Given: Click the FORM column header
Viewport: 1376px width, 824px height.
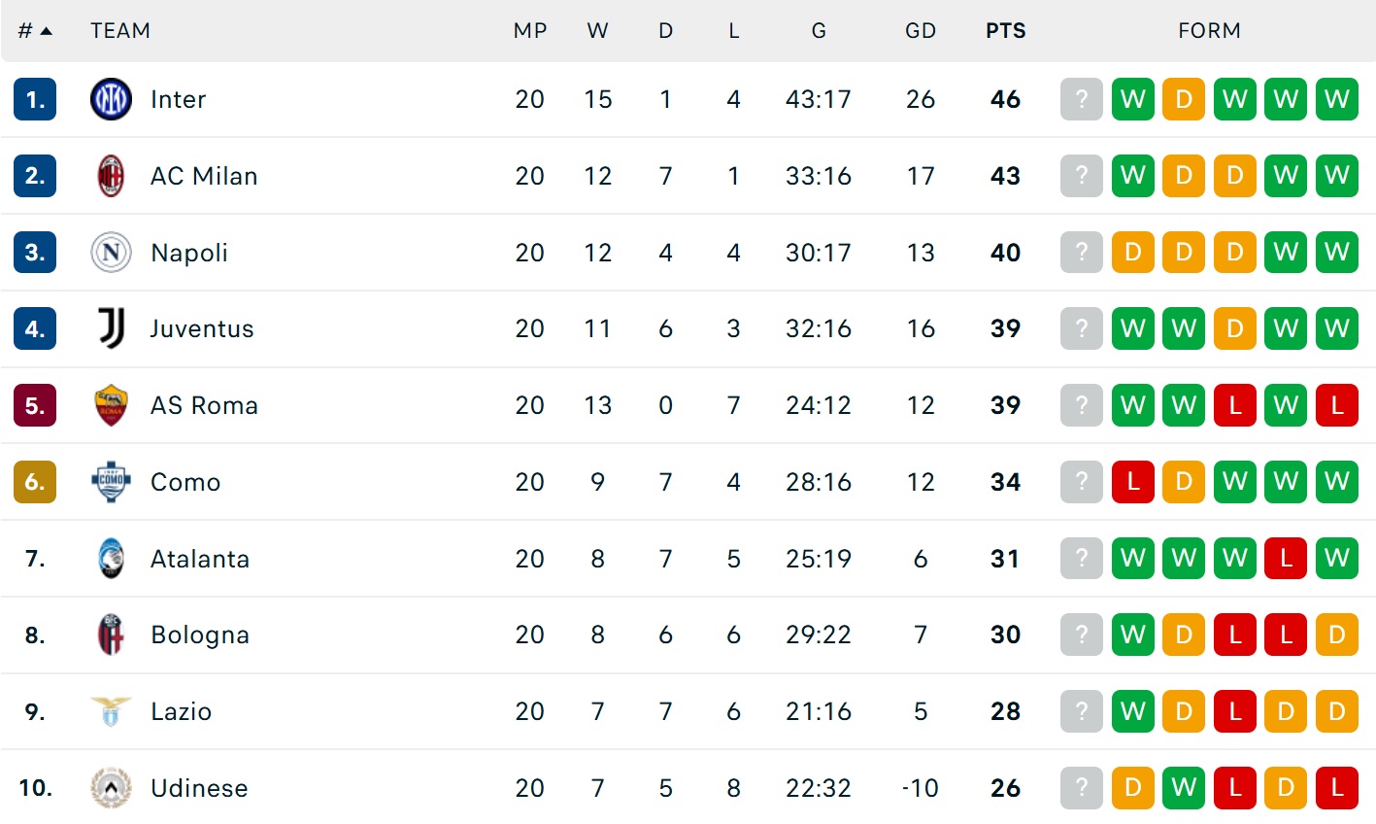Looking at the screenshot, I should coord(1209,31).
